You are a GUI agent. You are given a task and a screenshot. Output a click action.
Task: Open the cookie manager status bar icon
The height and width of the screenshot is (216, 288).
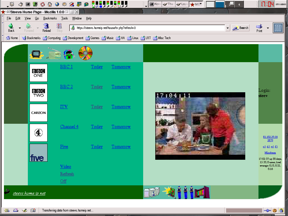click(274, 210)
